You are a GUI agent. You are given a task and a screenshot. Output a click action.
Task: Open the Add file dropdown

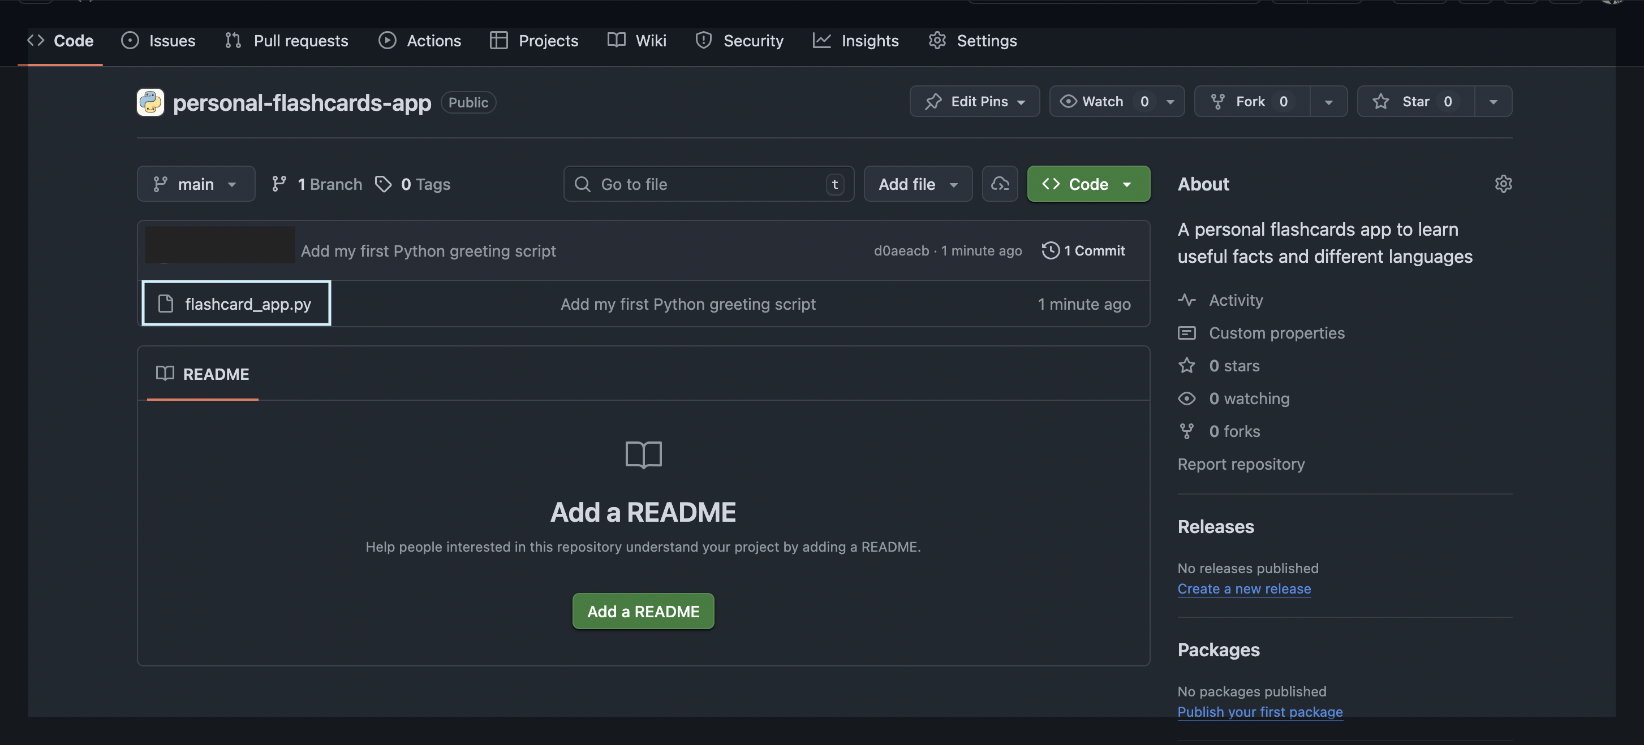(917, 184)
